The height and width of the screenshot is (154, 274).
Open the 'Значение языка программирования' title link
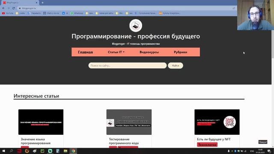(x=36, y=141)
